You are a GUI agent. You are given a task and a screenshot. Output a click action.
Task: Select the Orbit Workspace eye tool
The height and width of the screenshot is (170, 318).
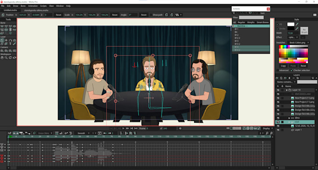14,58
